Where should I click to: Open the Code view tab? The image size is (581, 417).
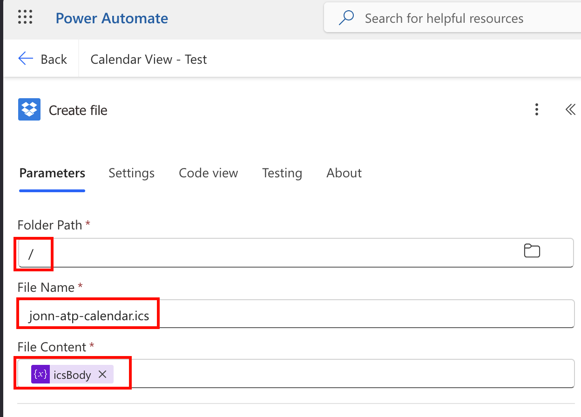(x=209, y=173)
